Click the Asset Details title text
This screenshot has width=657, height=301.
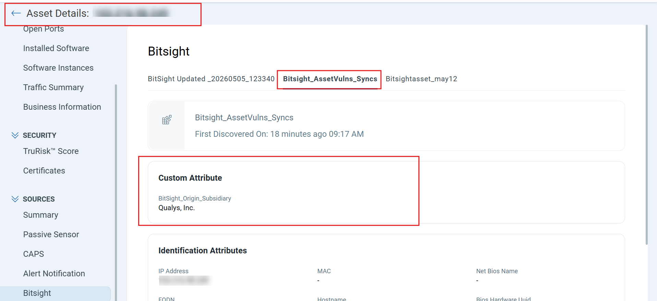pyautogui.click(x=58, y=13)
